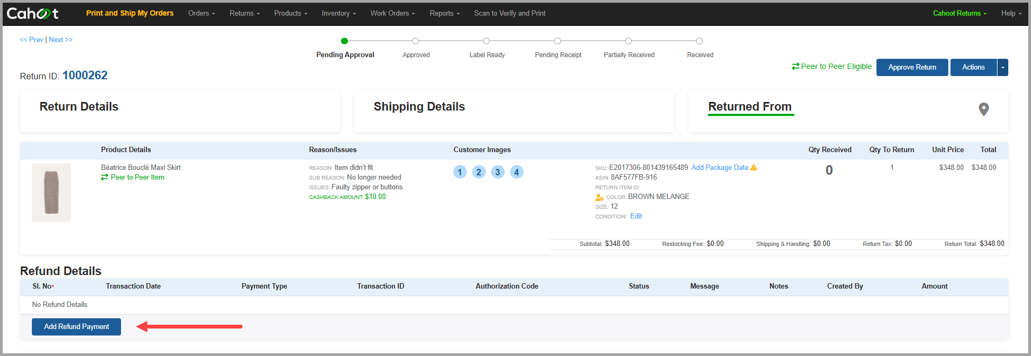The width and height of the screenshot is (1031, 356).
Task: Open the map pin location icon
Action: click(984, 109)
